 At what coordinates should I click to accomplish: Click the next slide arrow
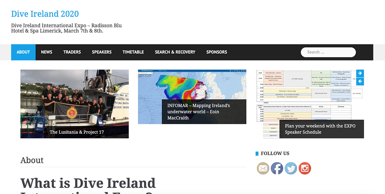[x=360, y=73]
